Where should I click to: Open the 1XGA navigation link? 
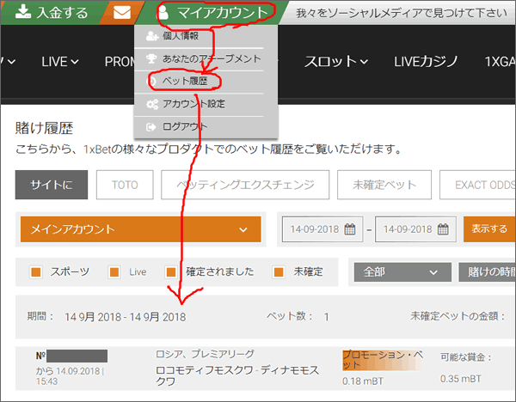coord(501,62)
